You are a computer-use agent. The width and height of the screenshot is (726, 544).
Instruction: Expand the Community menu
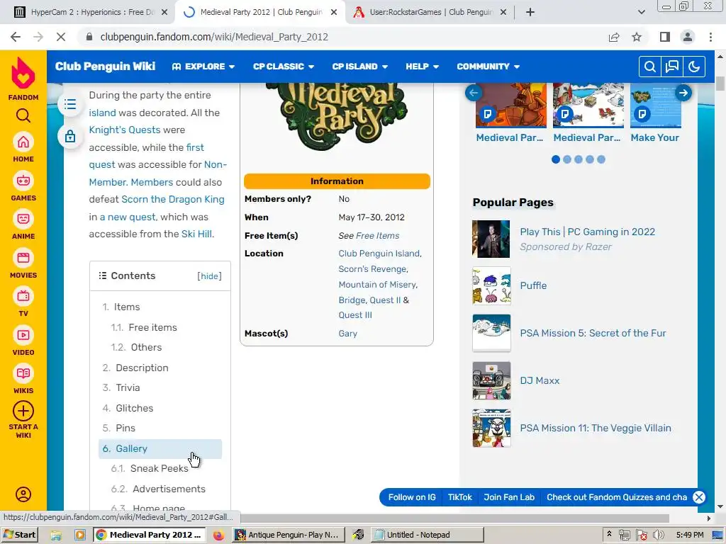[488, 67]
